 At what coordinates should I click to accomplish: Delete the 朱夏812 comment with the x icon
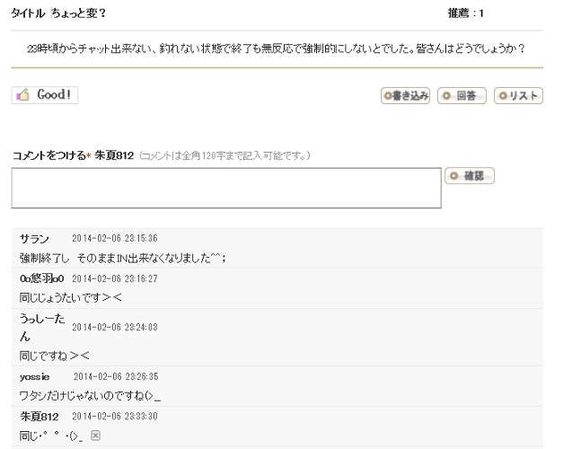[96, 436]
